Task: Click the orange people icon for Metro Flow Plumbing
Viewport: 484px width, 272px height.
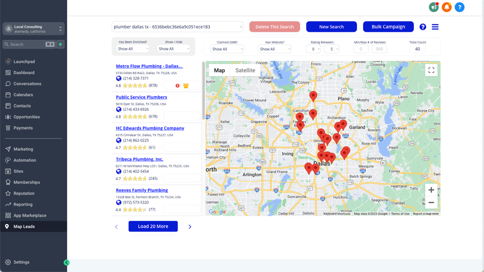Action: click(x=186, y=86)
